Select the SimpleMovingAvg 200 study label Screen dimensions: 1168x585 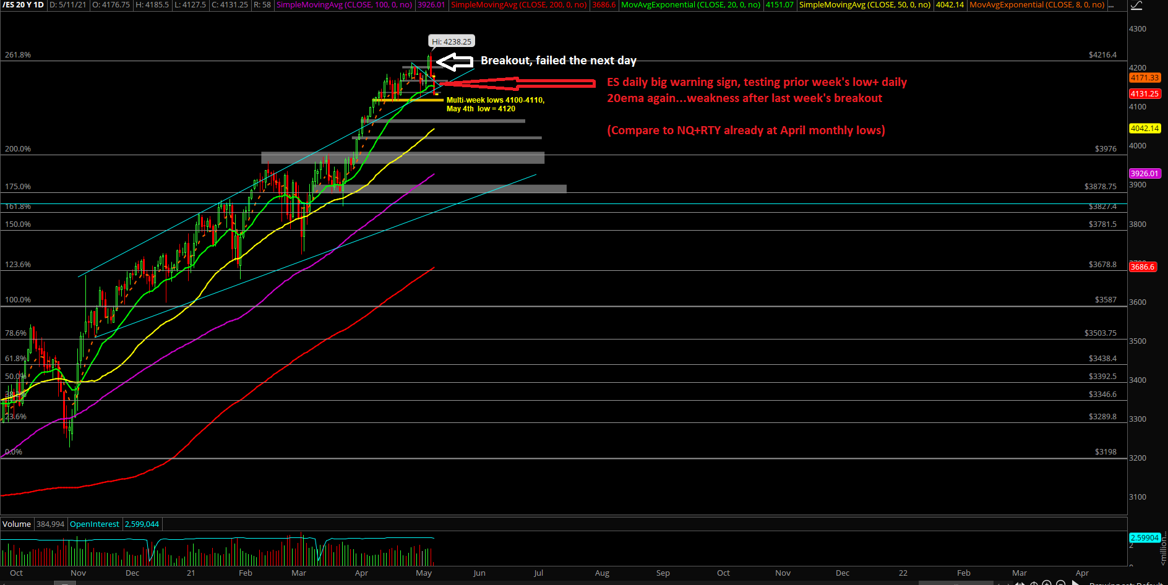click(519, 5)
